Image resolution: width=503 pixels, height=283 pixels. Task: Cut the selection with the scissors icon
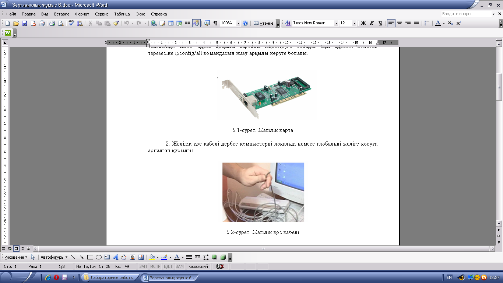90,23
